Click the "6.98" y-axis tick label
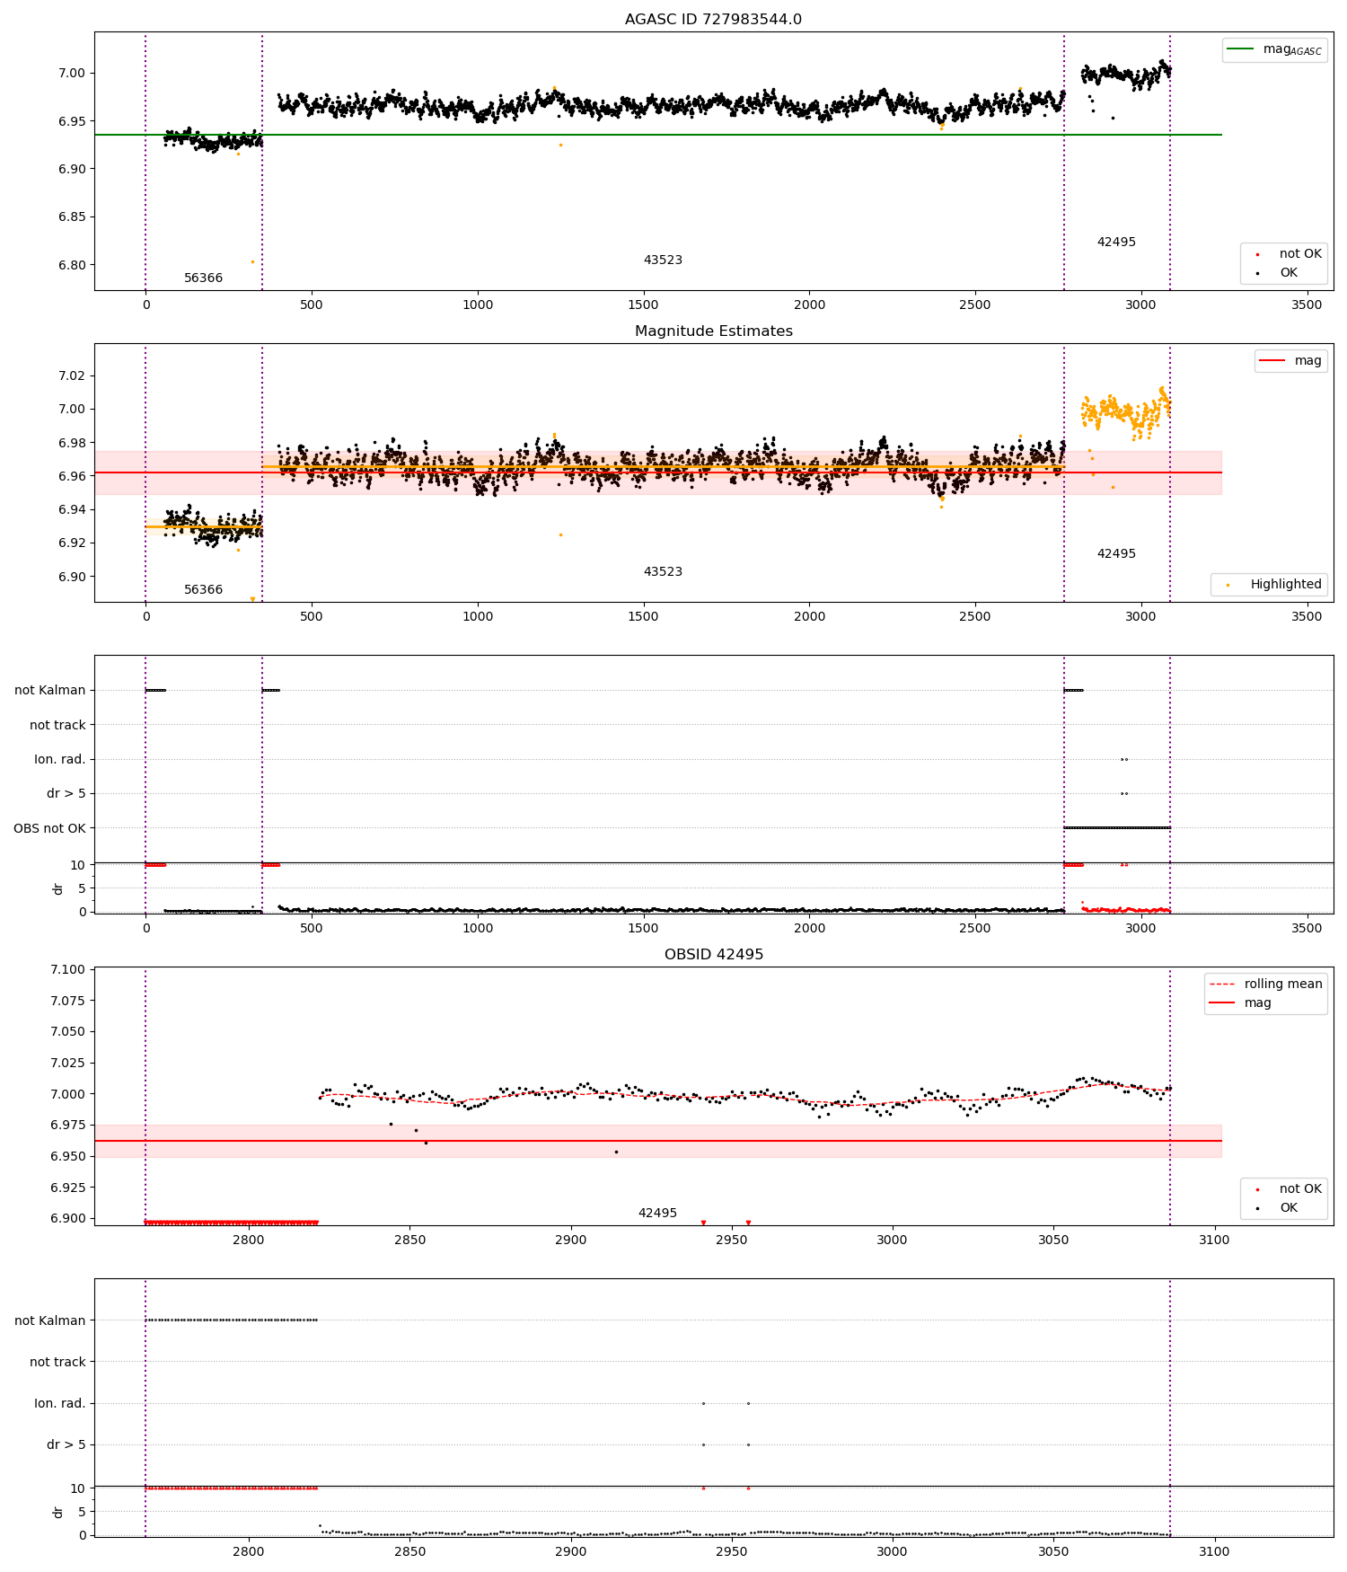Image resolution: width=1347 pixels, height=1572 pixels. pos(72,443)
